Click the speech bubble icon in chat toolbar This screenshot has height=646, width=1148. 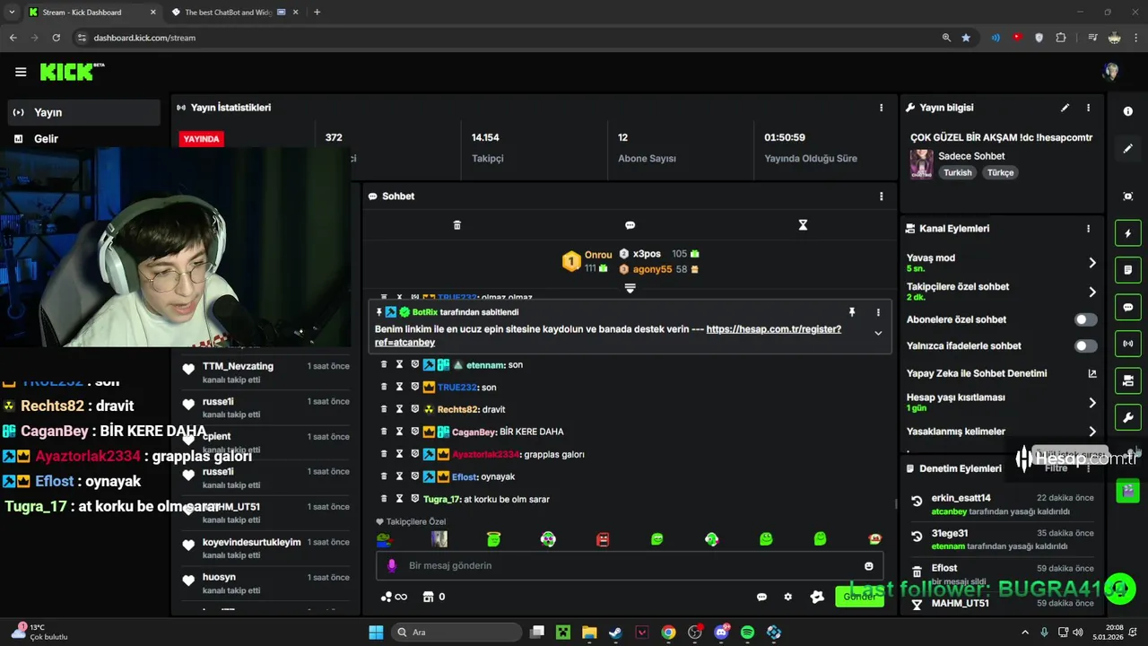630,225
